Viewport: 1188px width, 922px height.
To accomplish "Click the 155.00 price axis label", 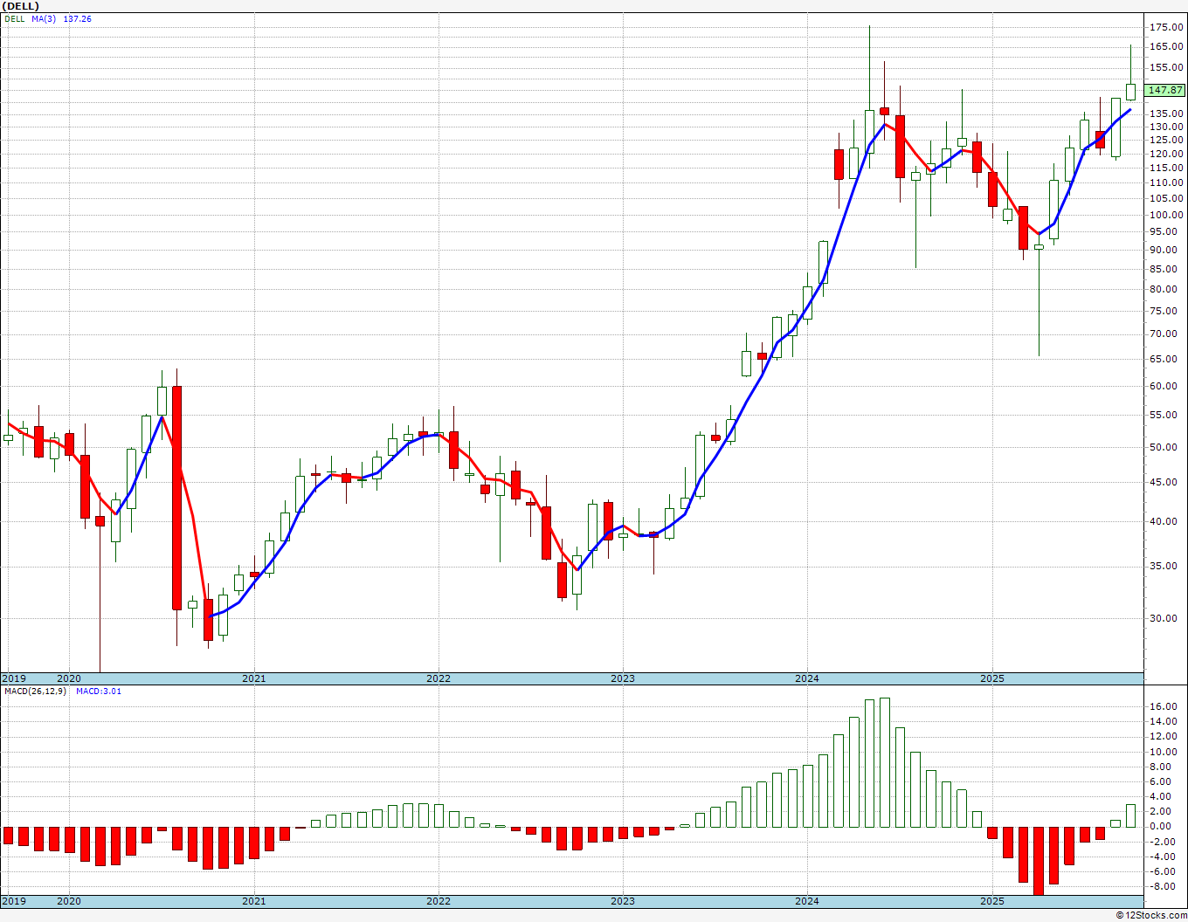I will click(1166, 68).
